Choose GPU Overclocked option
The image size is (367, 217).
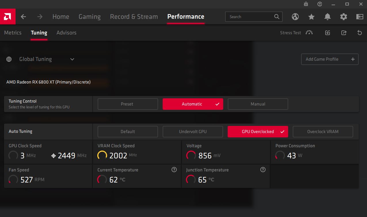coord(258,132)
